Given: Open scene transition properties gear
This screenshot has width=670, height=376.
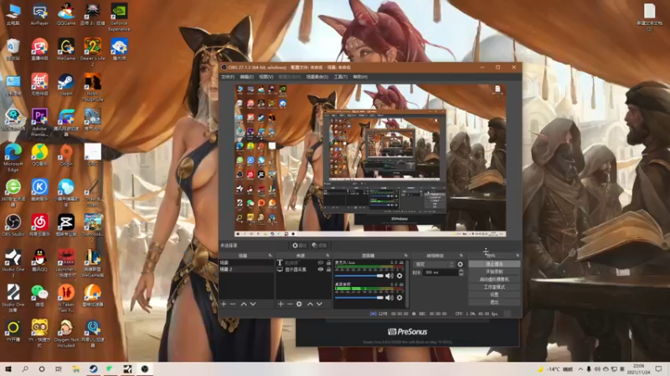Looking at the screenshot, I should 460,264.
